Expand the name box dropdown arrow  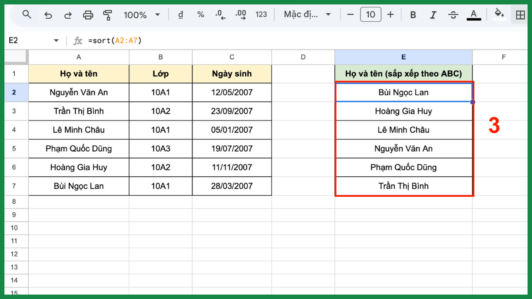coord(56,41)
